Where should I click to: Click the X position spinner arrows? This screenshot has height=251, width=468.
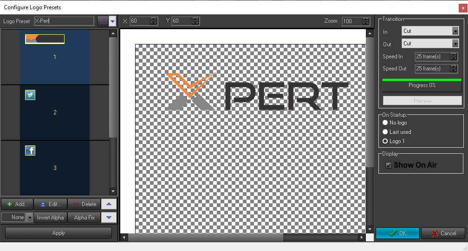coord(153,21)
